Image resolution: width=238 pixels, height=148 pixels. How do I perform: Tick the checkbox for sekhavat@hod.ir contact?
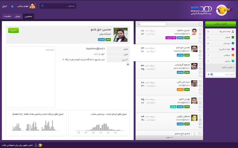(x=200, y=30)
